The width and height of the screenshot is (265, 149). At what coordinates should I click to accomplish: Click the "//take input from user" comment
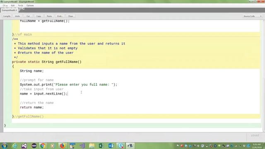[41, 89]
